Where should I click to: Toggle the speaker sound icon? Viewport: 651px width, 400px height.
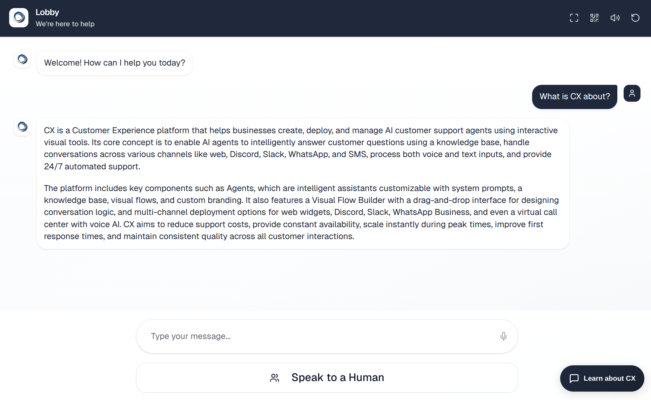click(x=615, y=18)
